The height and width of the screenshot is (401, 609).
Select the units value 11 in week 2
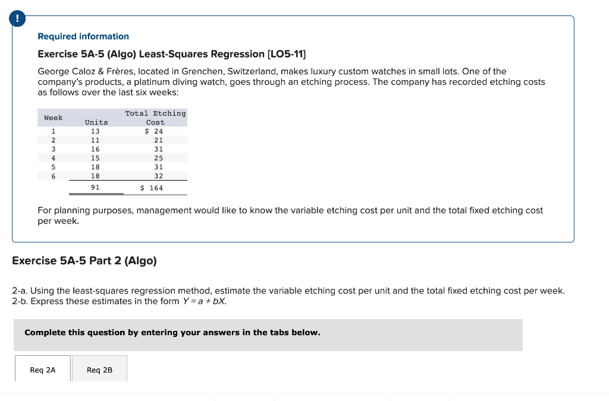click(x=95, y=140)
